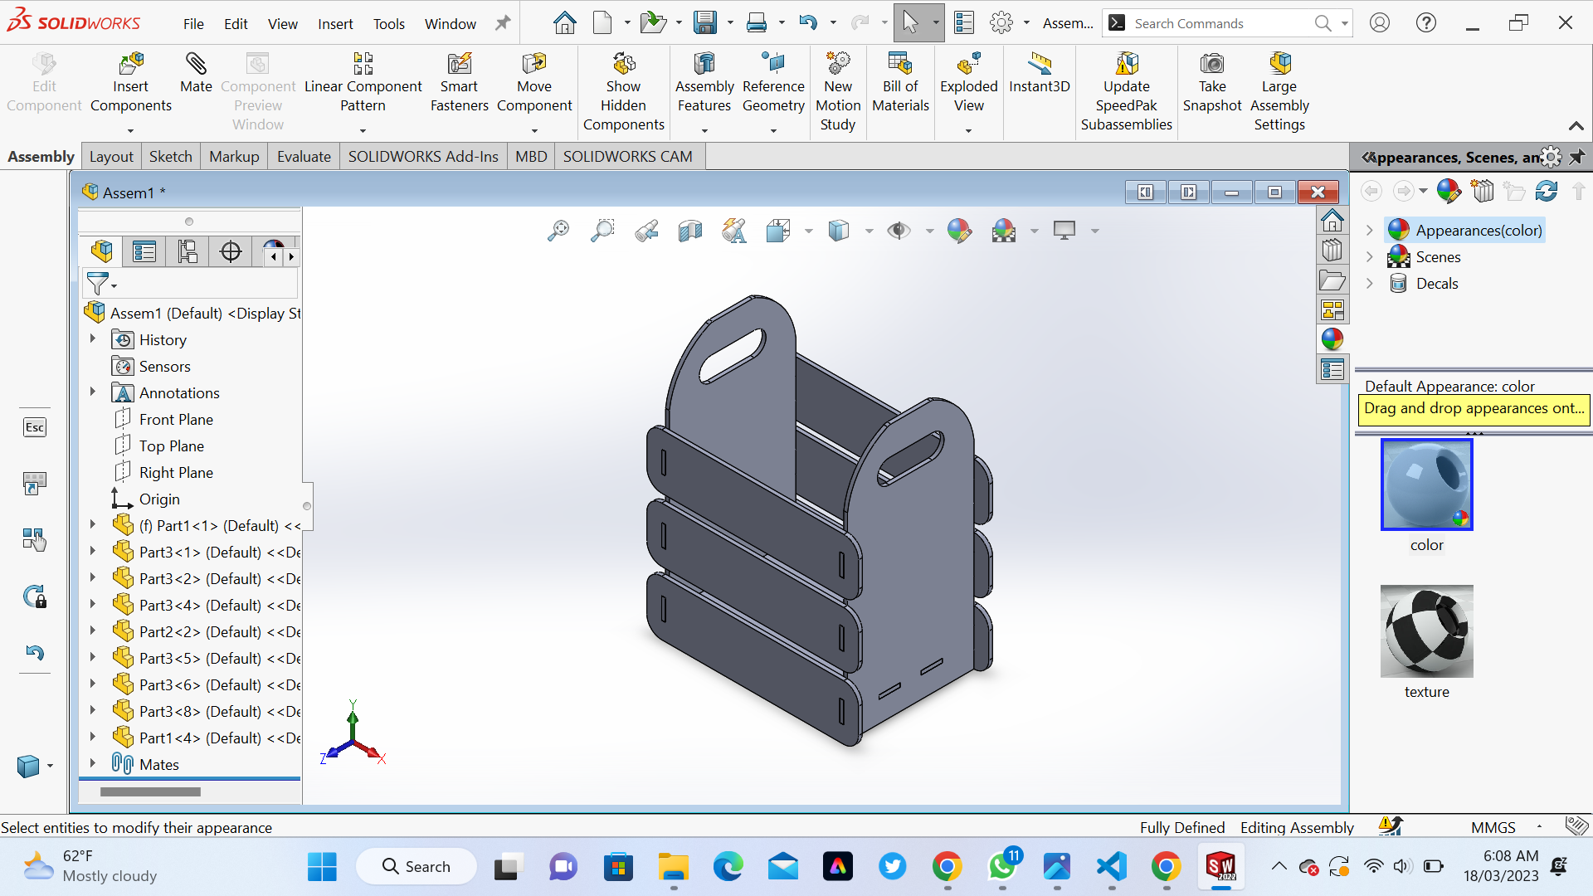The image size is (1593, 896).
Task: Click Windows Start button
Action: (322, 867)
